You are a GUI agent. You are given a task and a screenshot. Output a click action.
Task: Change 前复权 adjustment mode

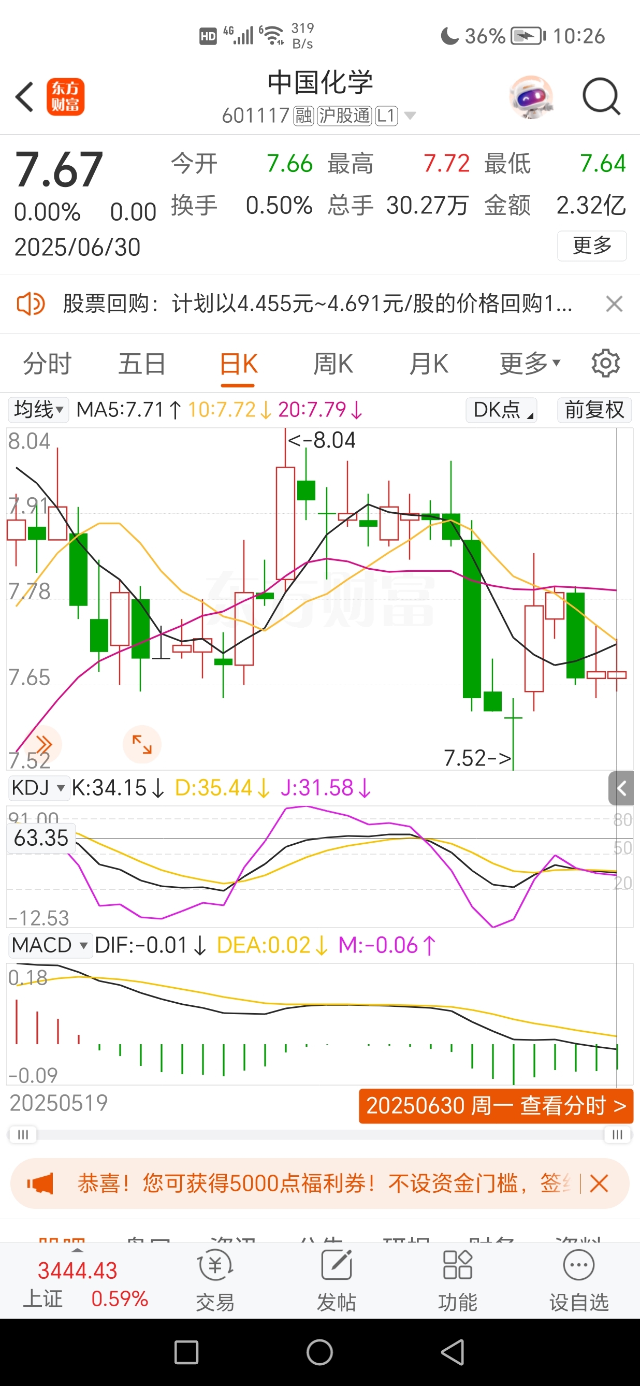tap(594, 410)
